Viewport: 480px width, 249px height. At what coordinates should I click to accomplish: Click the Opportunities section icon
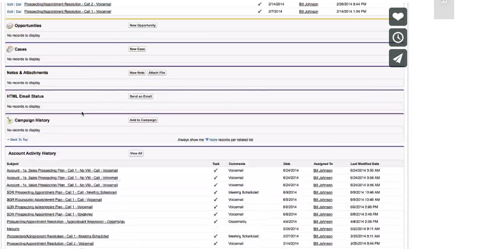[x=10, y=26]
